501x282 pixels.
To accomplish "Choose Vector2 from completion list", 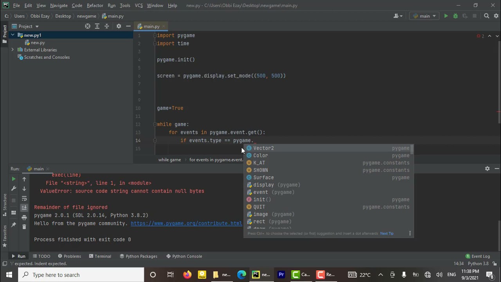I will coord(328,148).
